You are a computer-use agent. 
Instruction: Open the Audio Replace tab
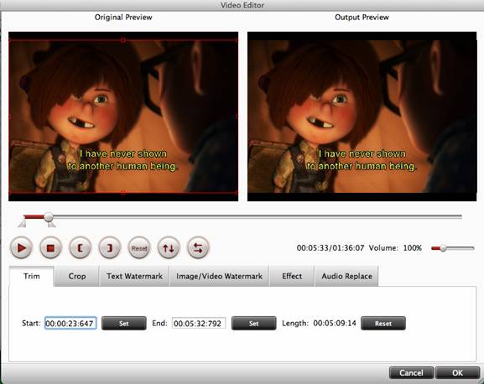point(346,276)
